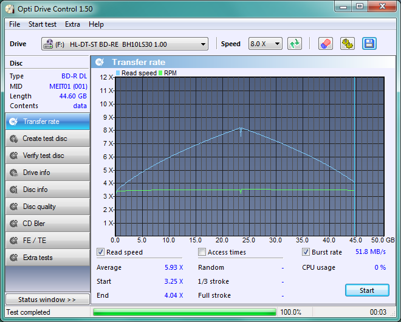This screenshot has height=322, width=401.
Task: Click the Average value 5.93 X
Action: click(174, 267)
